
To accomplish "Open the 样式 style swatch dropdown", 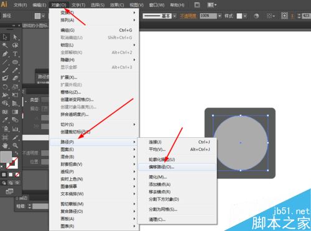I will tap(245, 16).
